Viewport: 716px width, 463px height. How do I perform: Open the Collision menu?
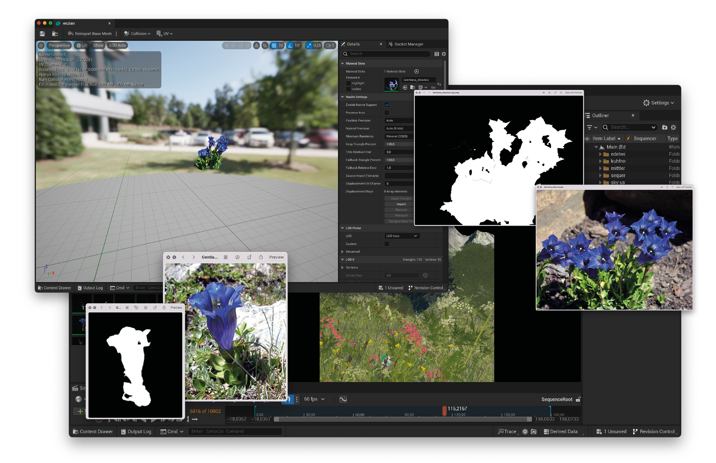(137, 34)
